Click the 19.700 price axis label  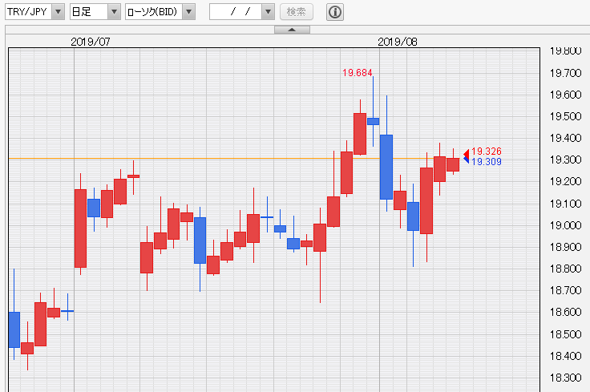pos(565,73)
